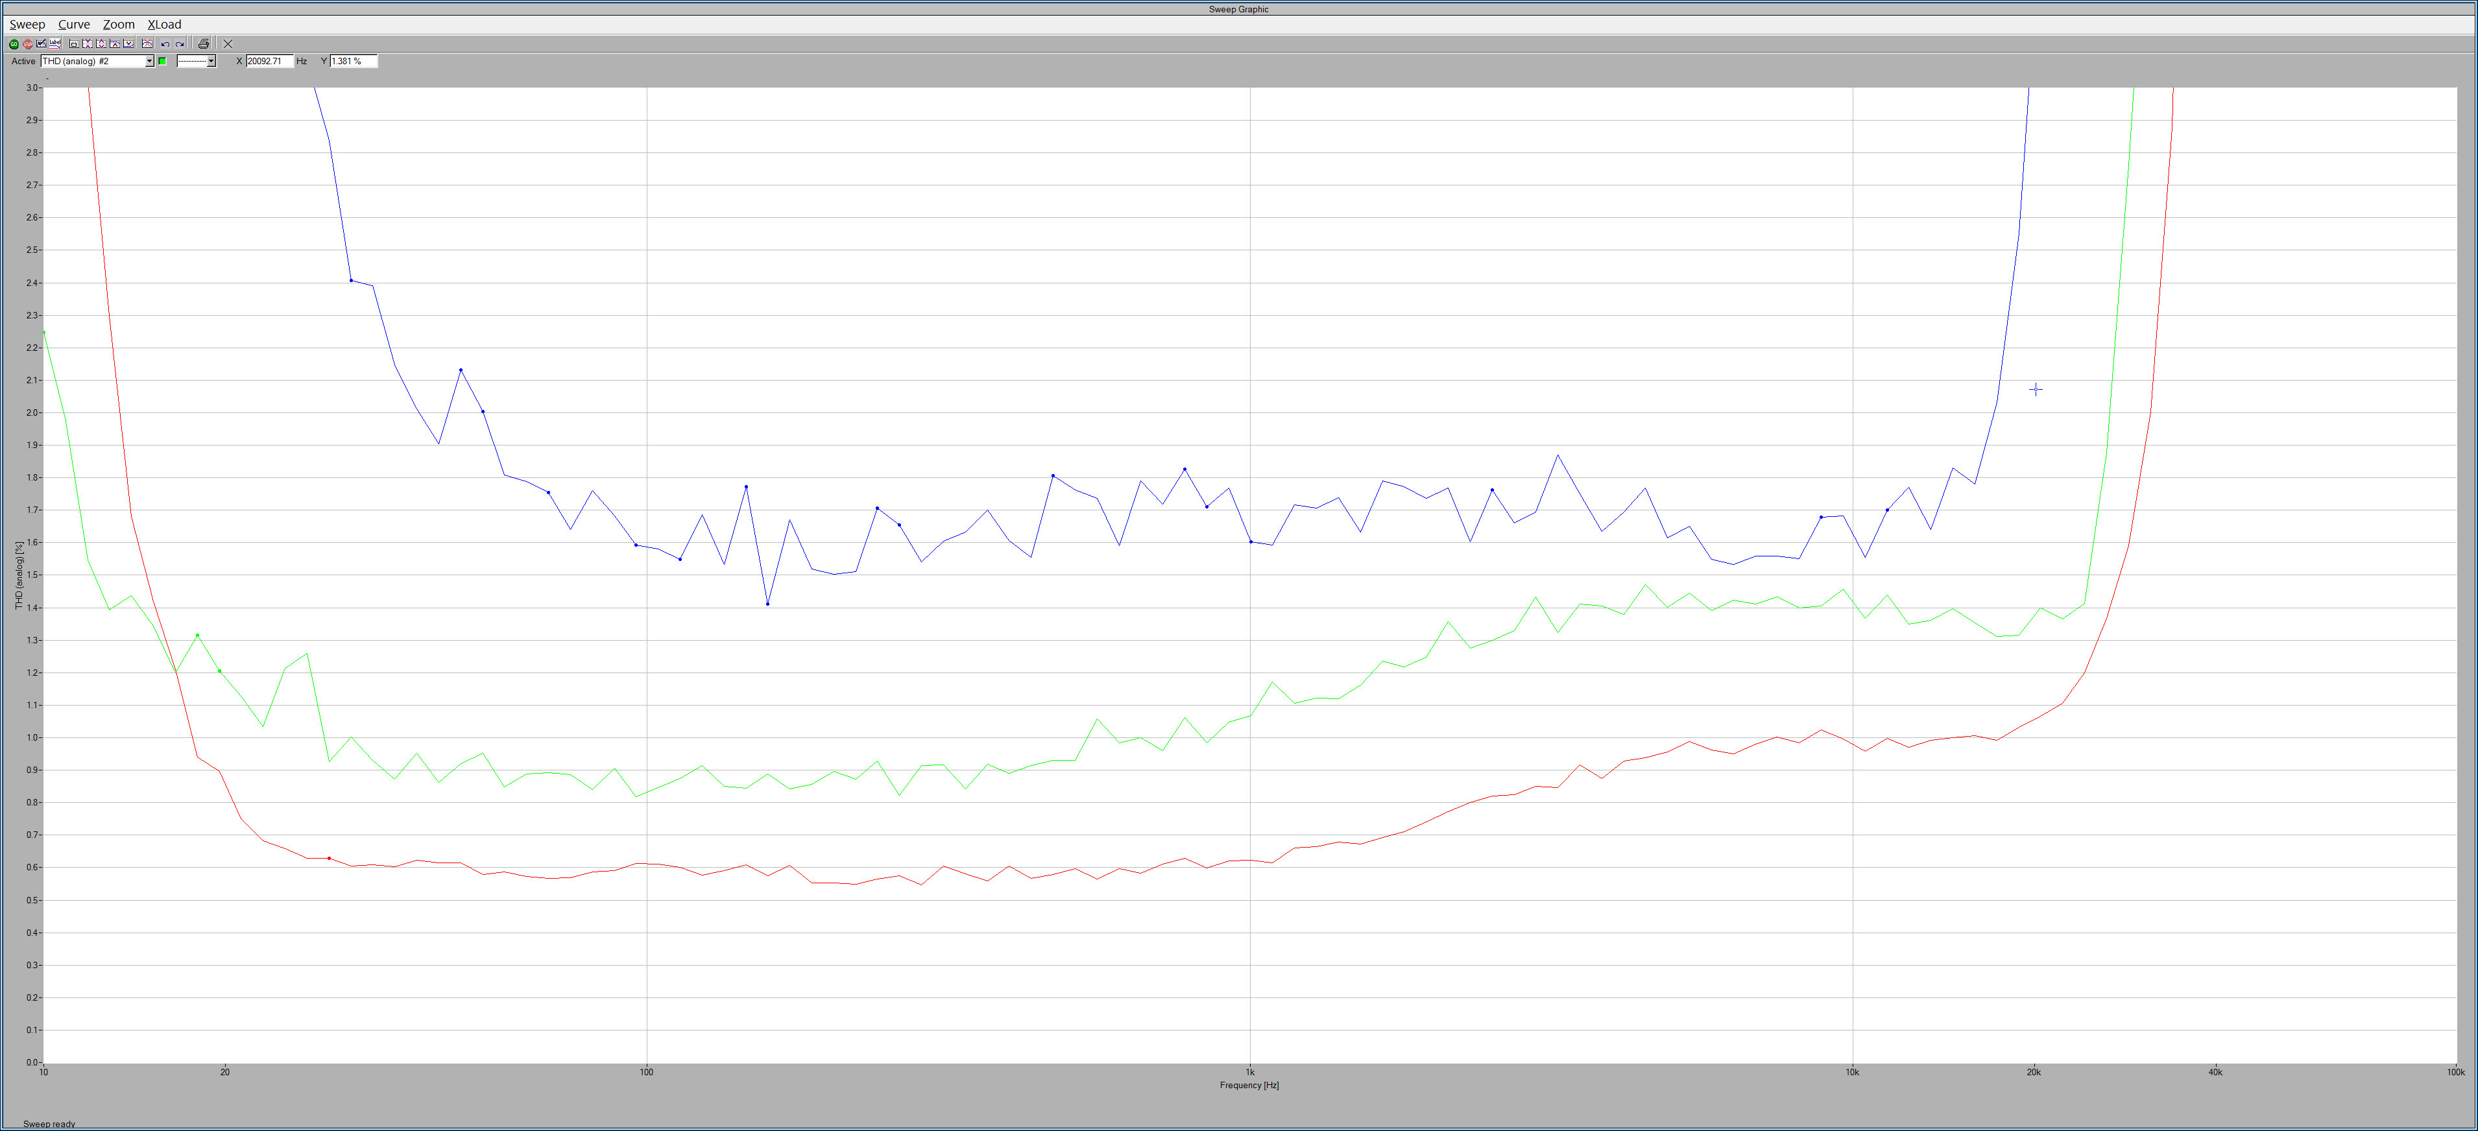Click the Sweep Graphic window title
The image size is (2478, 1131).
click(x=1238, y=10)
